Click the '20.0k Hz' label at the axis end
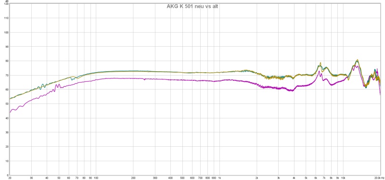This screenshot has width=385, height=180. click(x=379, y=178)
